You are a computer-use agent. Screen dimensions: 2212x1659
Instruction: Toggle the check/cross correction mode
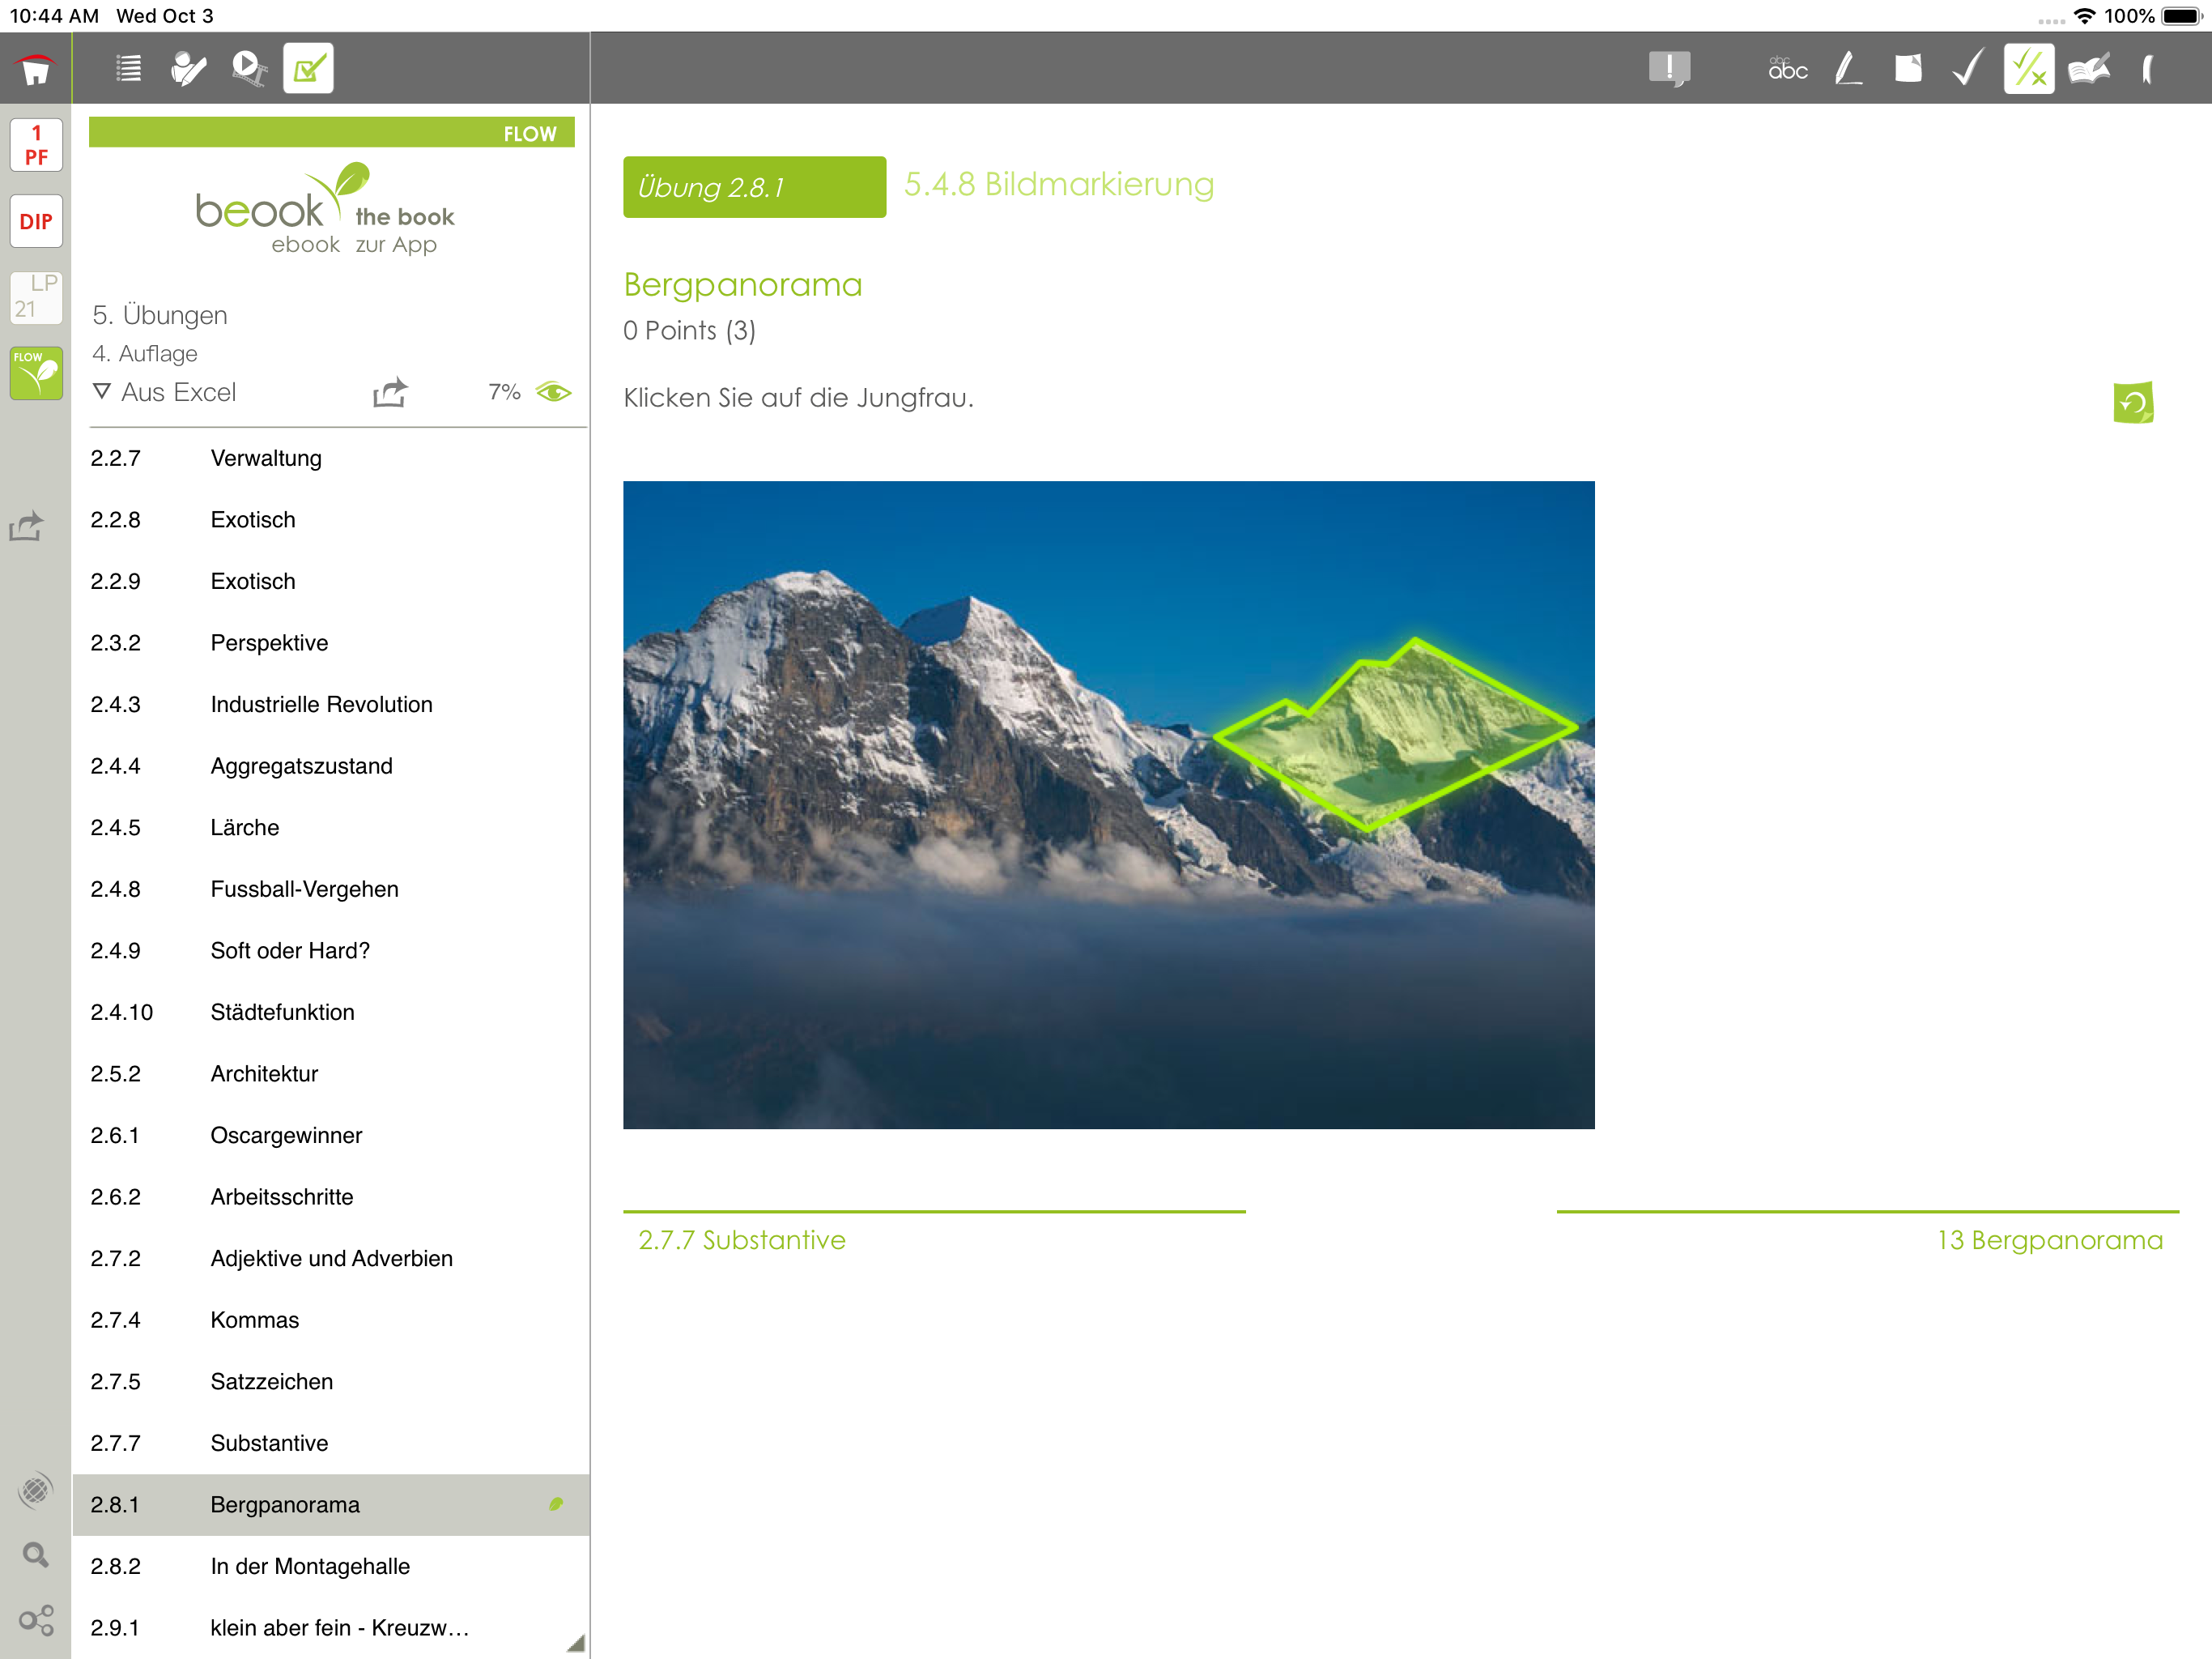tap(2028, 69)
